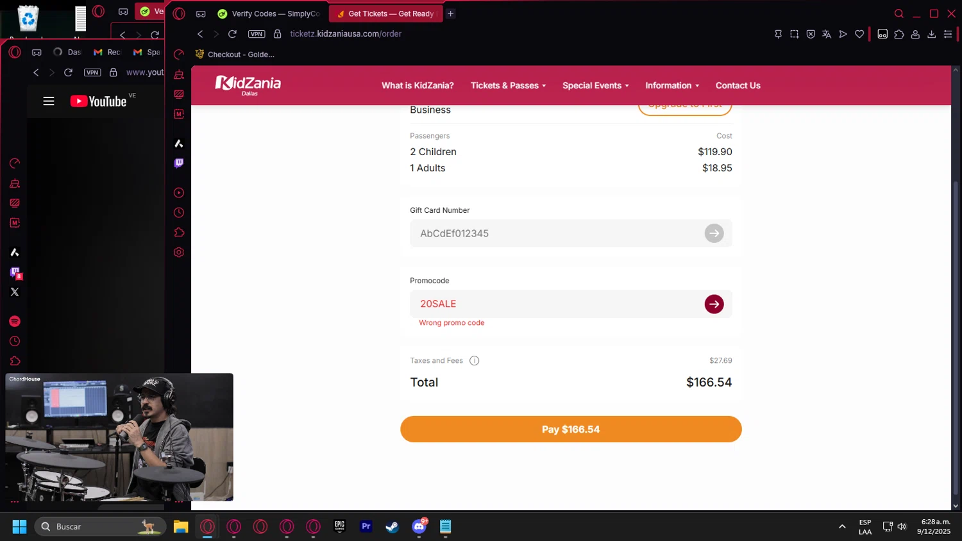Click the address bar URL ticketz.kidzaniausa.com/order
The image size is (962, 541).
point(346,34)
